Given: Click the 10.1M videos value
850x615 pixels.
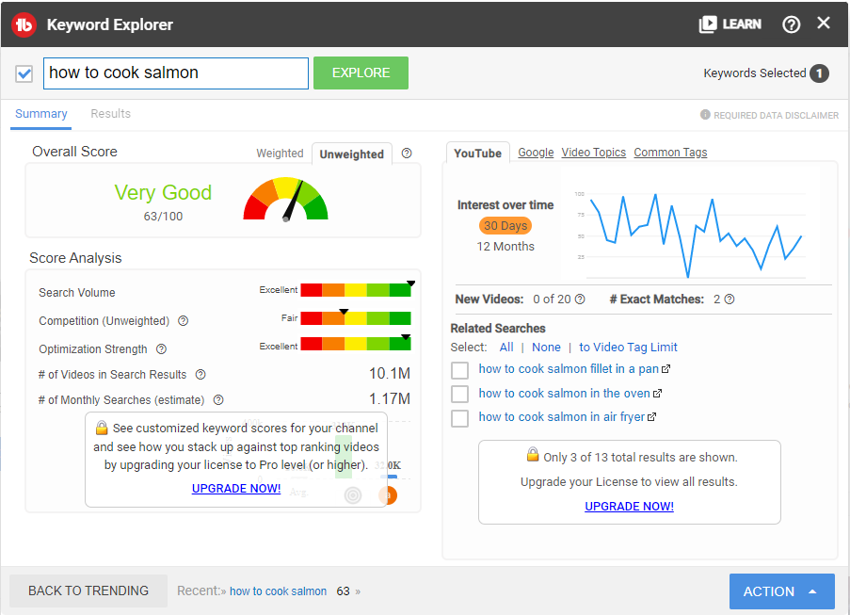Looking at the screenshot, I should pos(390,374).
